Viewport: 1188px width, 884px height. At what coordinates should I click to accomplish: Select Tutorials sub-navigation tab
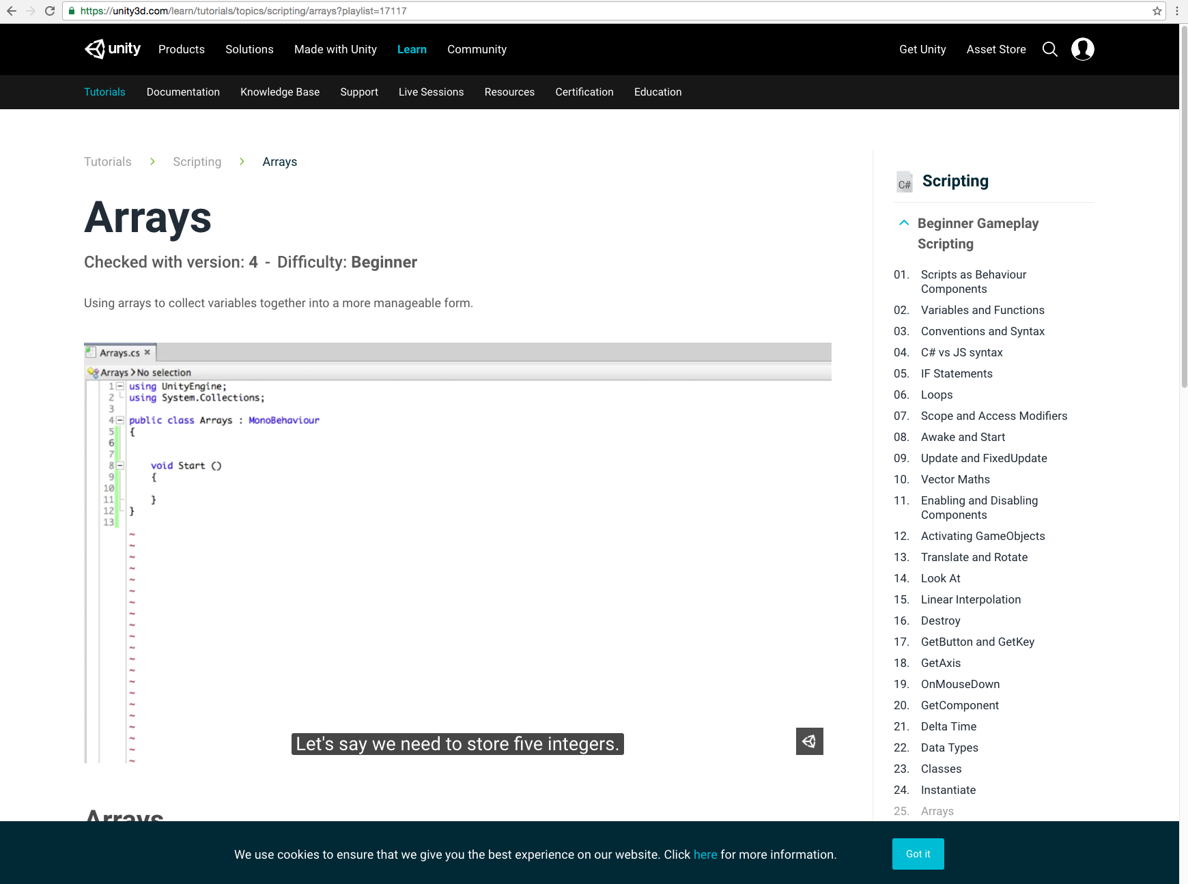[104, 92]
